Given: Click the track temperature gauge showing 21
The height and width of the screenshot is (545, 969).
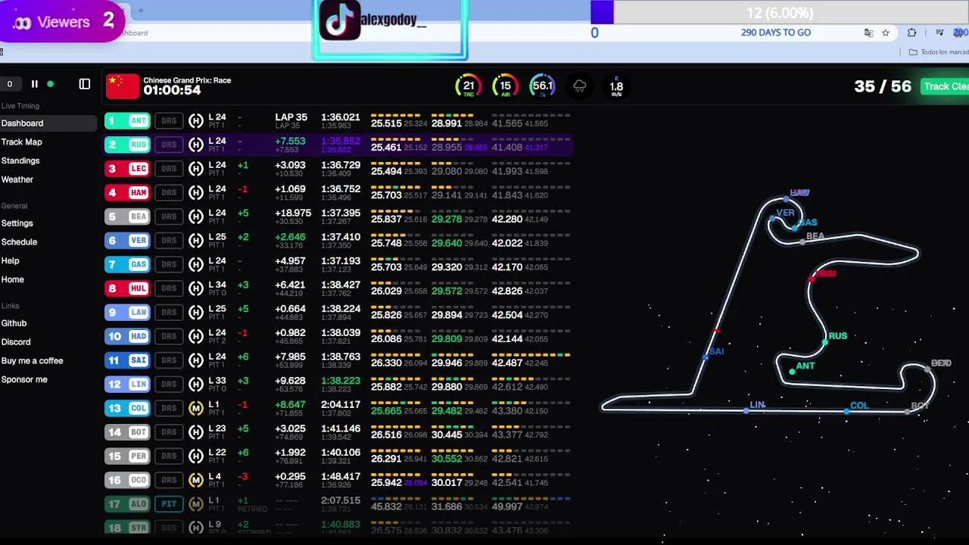Looking at the screenshot, I should click(469, 86).
